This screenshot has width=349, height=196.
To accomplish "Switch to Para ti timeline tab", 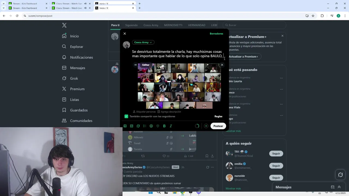I will pos(115,25).
